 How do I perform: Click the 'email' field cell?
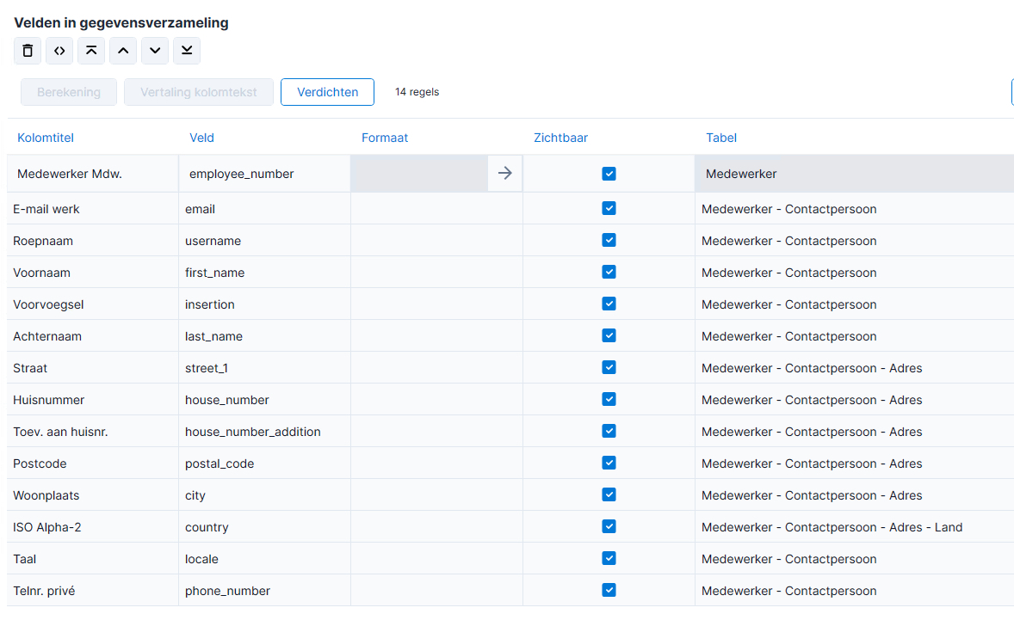pyautogui.click(x=264, y=209)
